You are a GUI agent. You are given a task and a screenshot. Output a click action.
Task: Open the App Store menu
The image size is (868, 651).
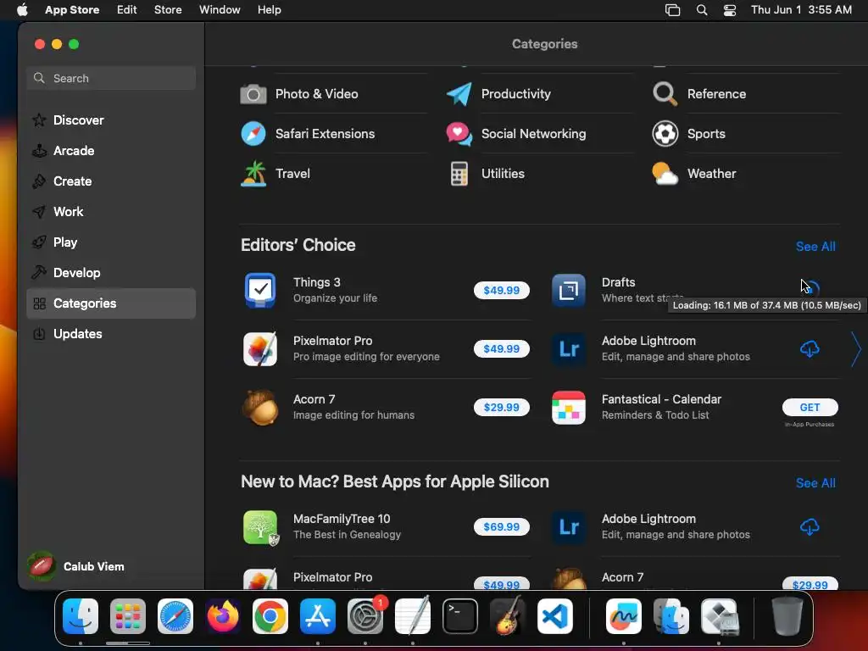[72, 10]
